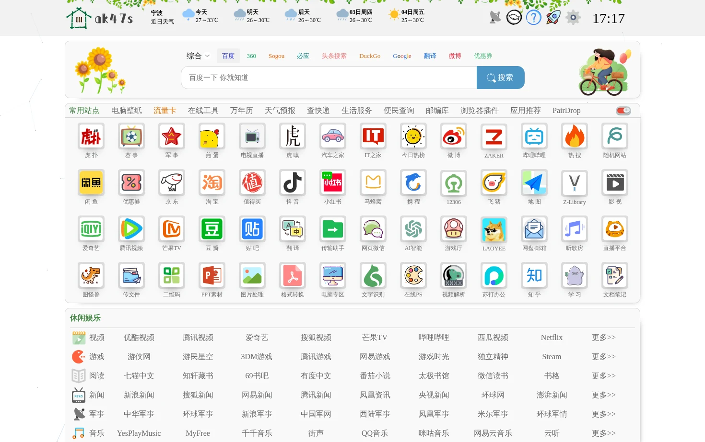
Task: Open the 热搜 flame icon
Action: 575,136
